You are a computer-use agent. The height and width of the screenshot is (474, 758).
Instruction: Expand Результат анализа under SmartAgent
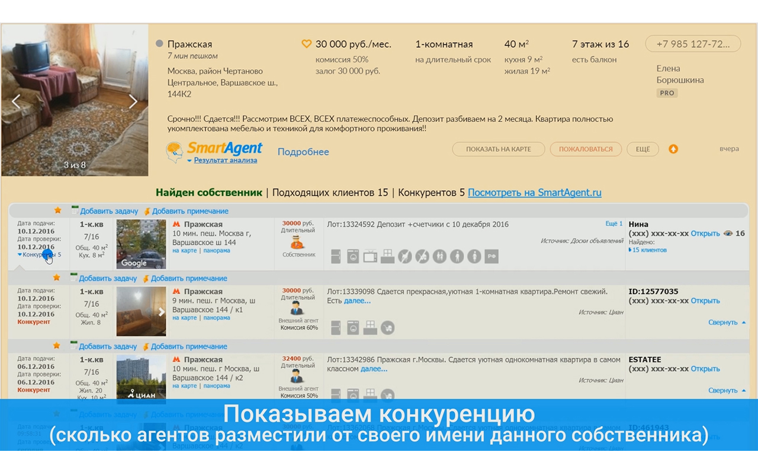(222, 160)
